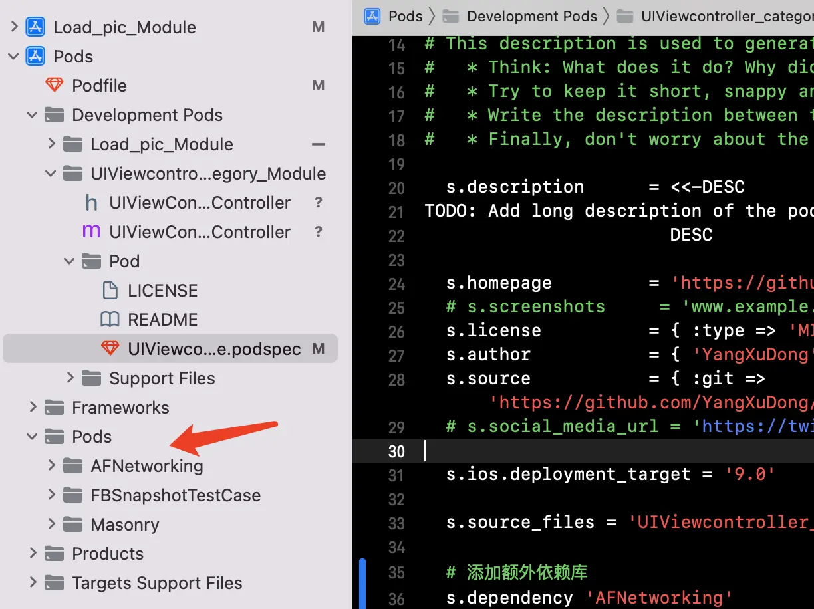Expand the Load_pic_Module folder in Development Pods

coord(51,144)
